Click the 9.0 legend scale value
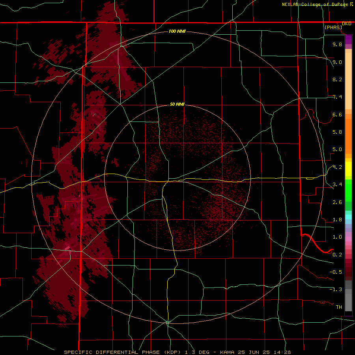The image size is (355, 355). [x=337, y=62]
